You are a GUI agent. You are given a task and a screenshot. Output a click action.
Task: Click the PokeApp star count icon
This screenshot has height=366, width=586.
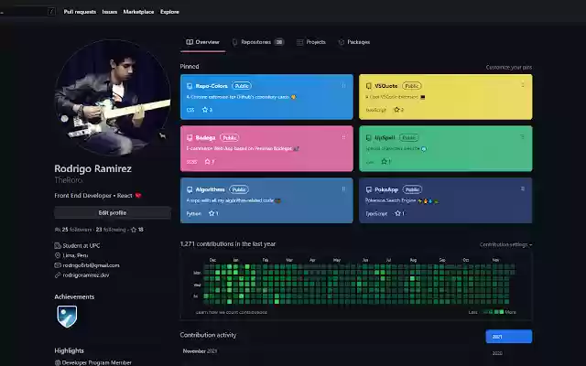coord(397,213)
